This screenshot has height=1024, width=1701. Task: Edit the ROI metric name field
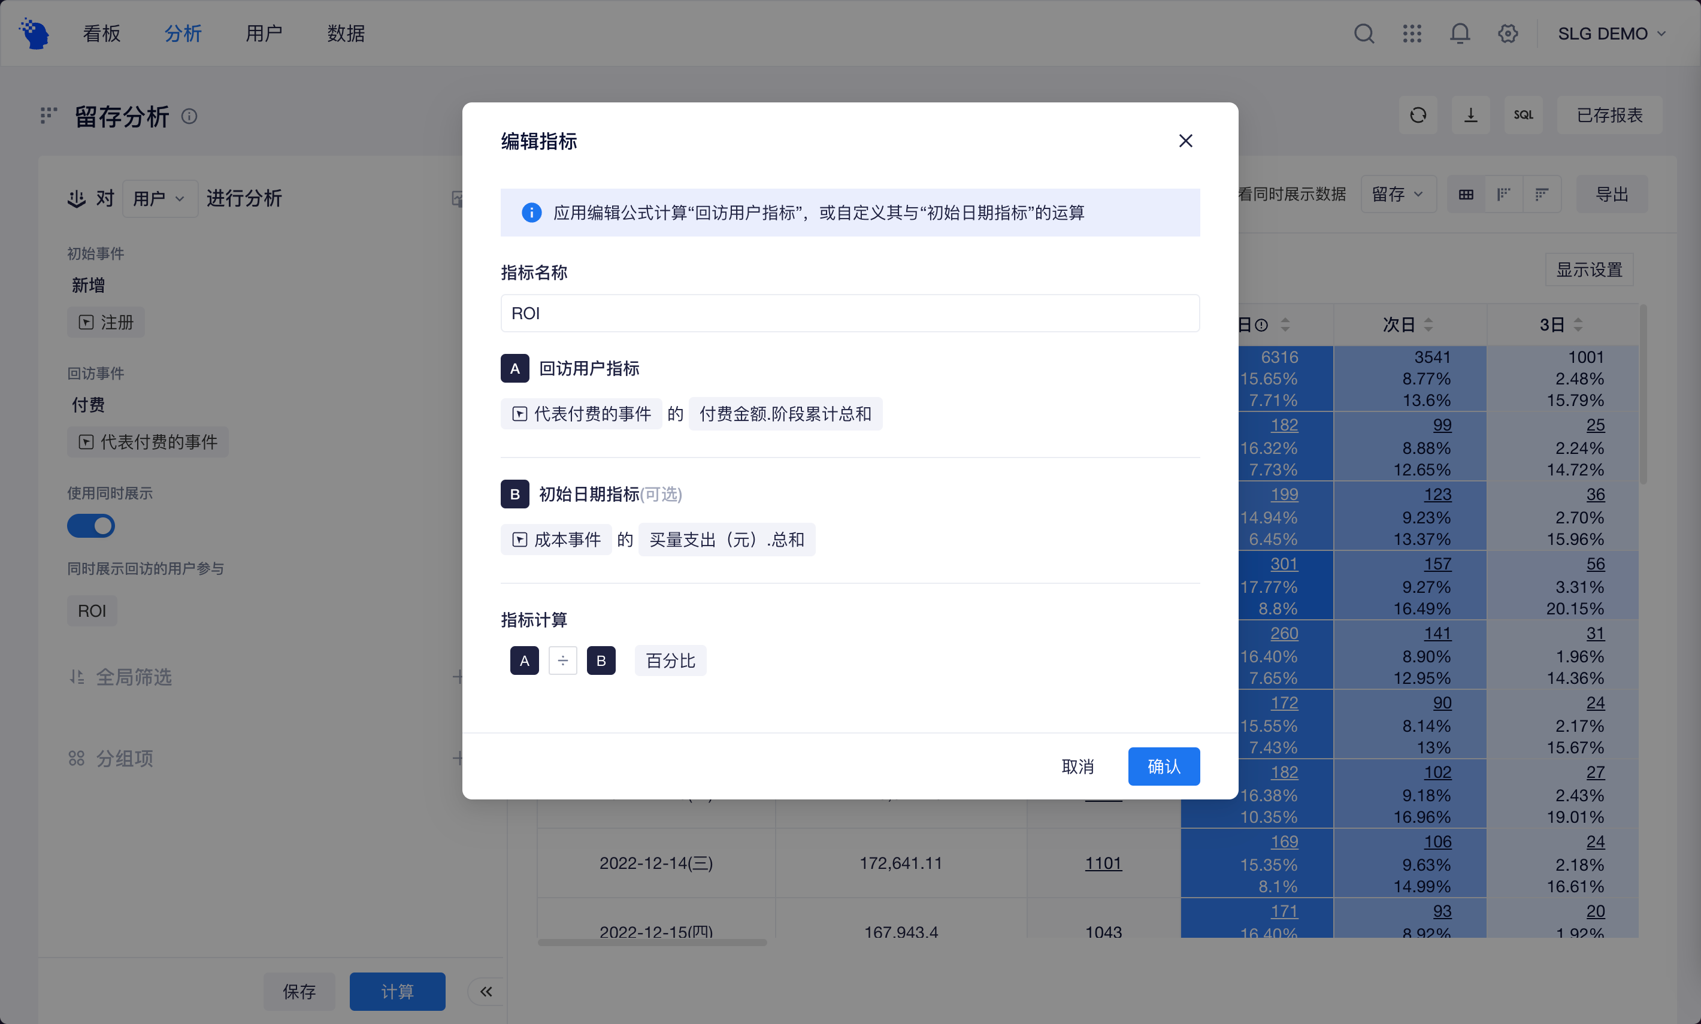coord(849,313)
